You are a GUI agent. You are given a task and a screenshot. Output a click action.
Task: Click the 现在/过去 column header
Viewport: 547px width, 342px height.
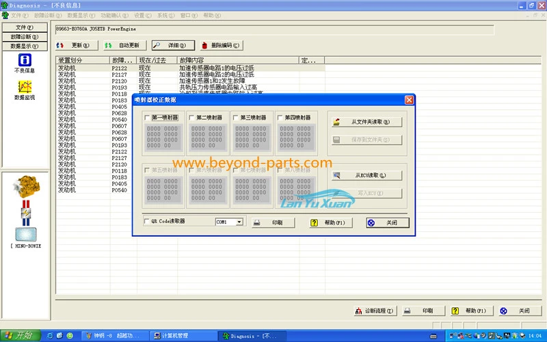(157, 60)
